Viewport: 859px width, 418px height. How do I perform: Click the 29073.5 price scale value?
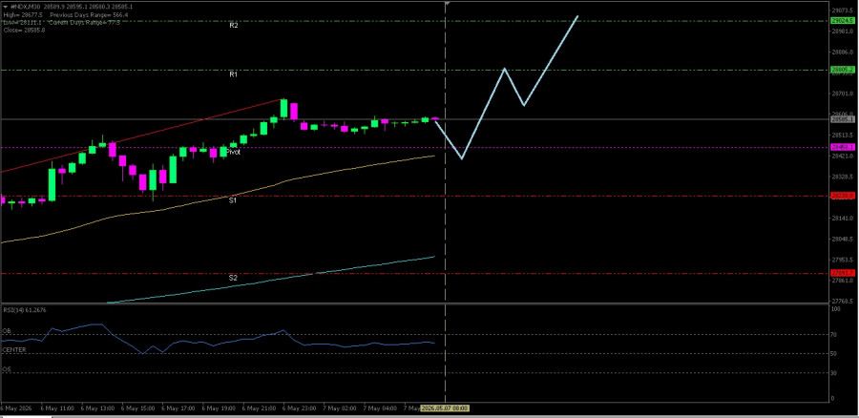843,10
